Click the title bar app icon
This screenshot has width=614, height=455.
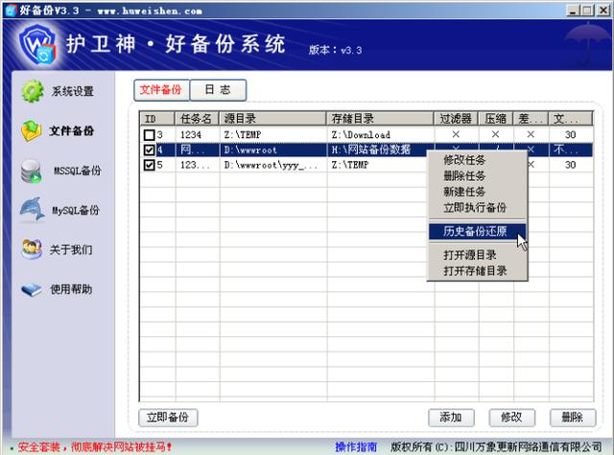coord(11,11)
